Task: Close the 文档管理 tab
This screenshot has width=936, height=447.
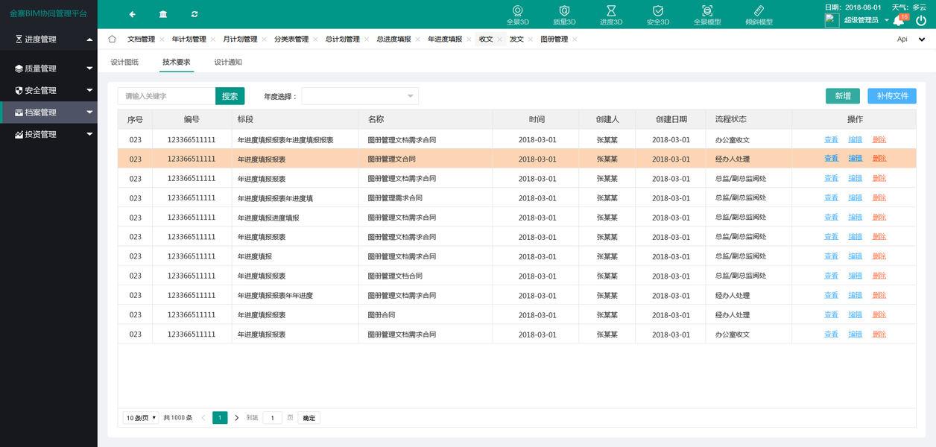Action: tap(162, 39)
